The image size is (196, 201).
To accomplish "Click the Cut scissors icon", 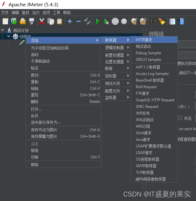I will pyautogui.click(x=42, y=21).
